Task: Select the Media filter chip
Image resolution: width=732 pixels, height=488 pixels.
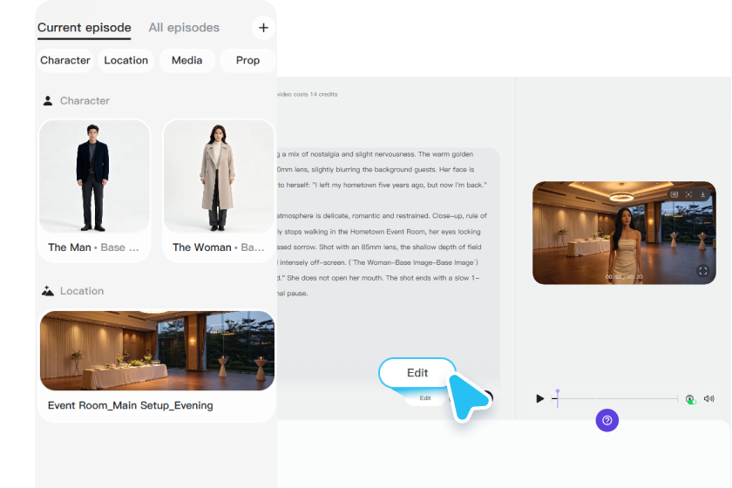Action: (x=186, y=60)
